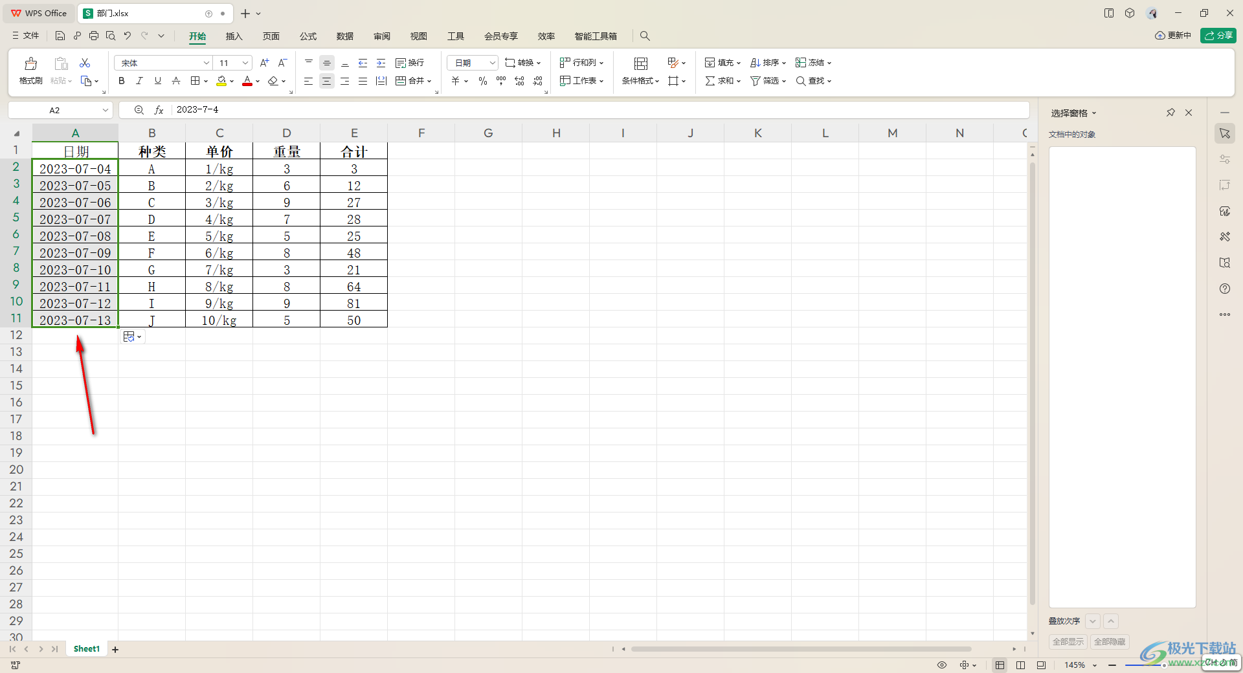
Task: Click the Show All (全部显示) button
Action: click(x=1068, y=642)
